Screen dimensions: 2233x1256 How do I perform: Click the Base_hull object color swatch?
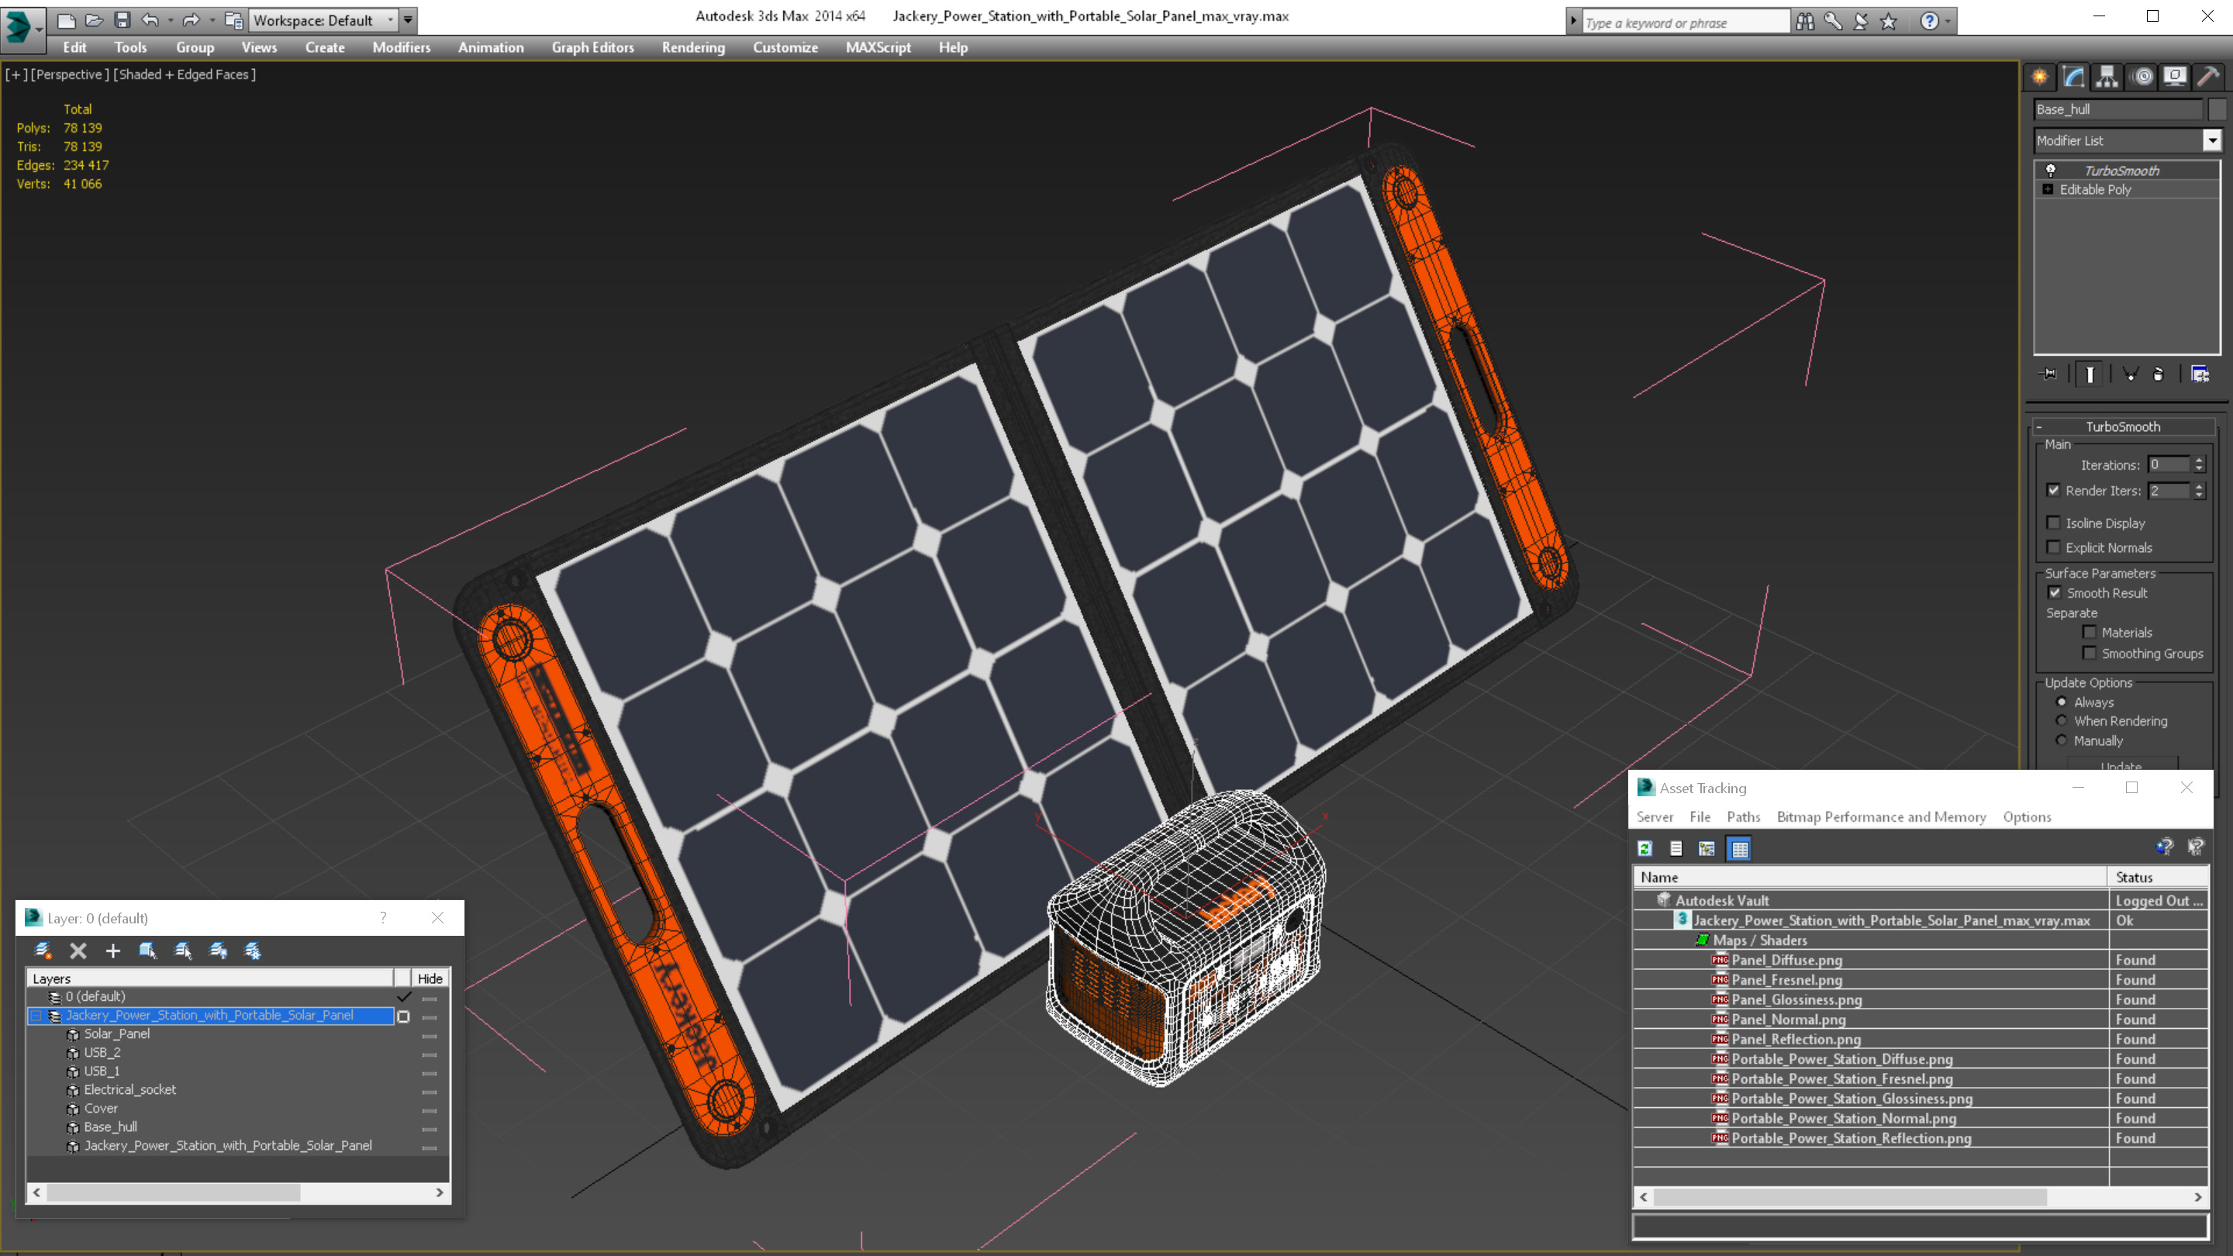pos(2217,109)
